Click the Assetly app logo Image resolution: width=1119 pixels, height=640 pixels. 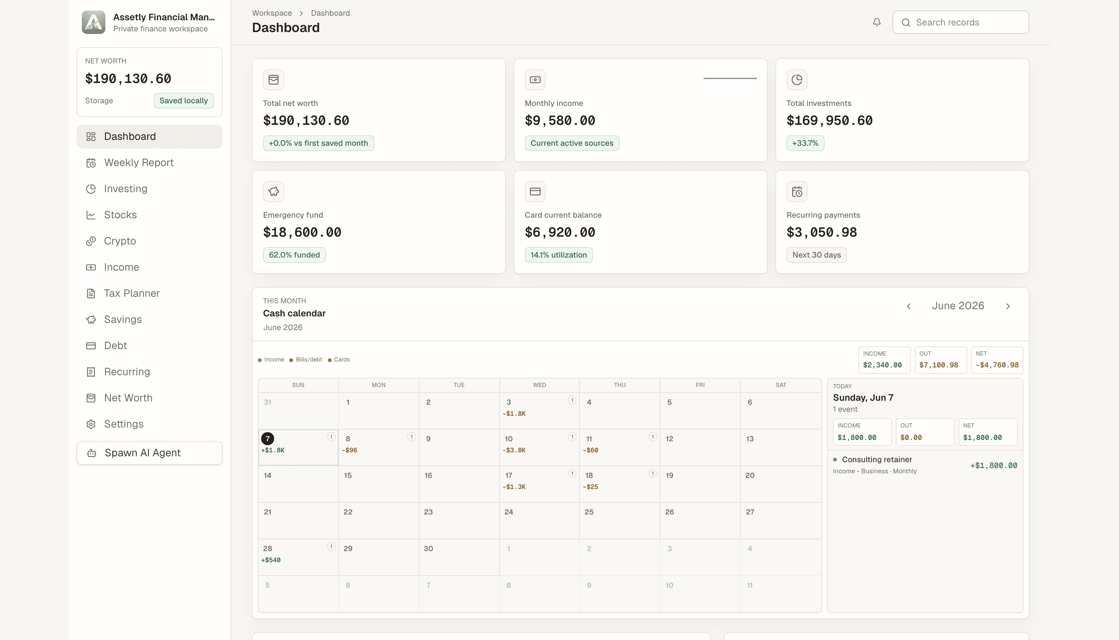[x=93, y=23]
